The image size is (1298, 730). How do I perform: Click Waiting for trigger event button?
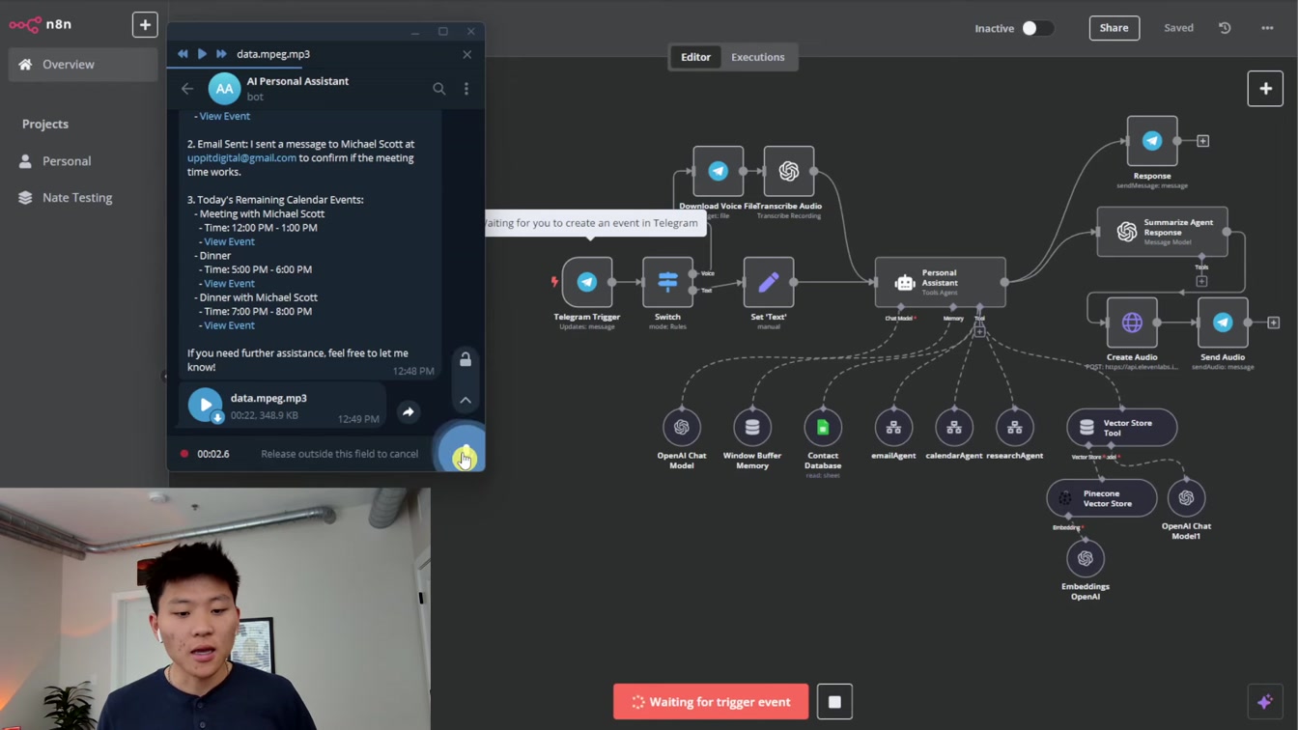coord(711,702)
